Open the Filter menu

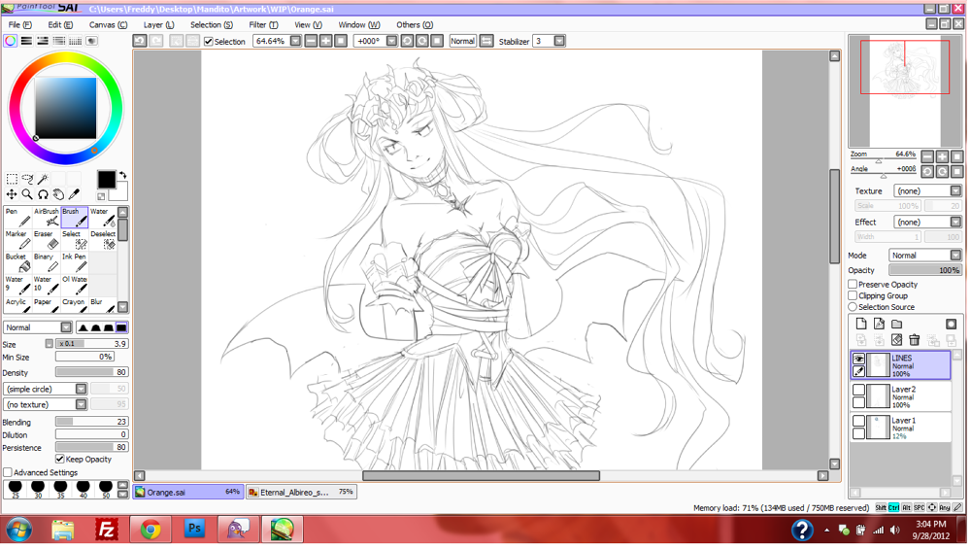click(x=264, y=25)
